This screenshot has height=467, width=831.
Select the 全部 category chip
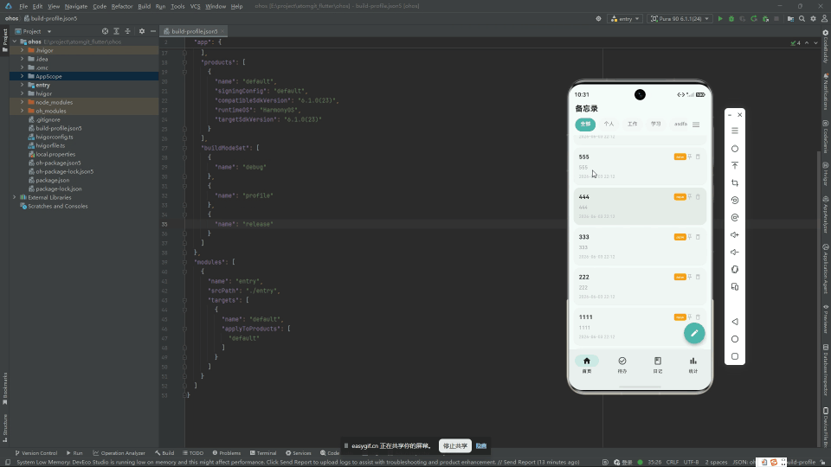coord(585,124)
